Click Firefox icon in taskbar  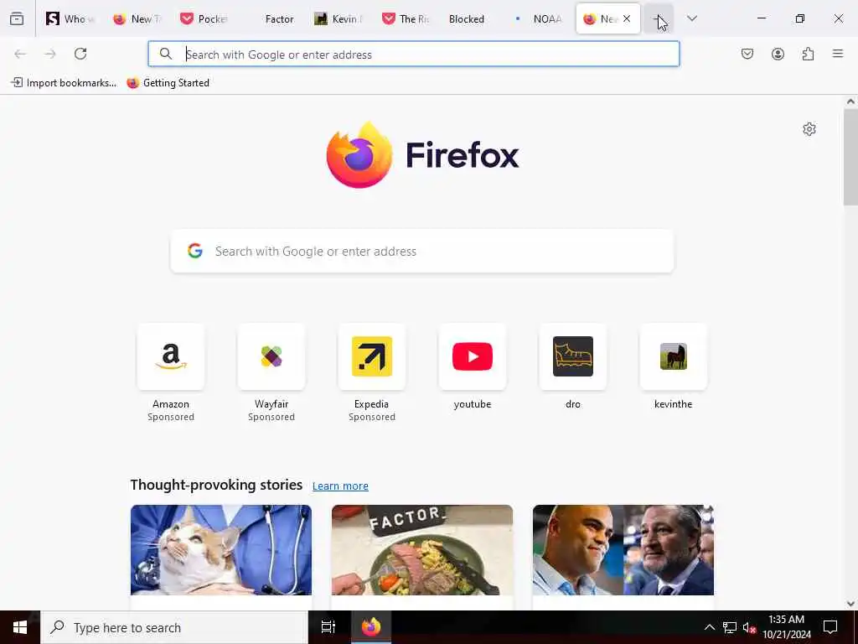click(x=371, y=627)
